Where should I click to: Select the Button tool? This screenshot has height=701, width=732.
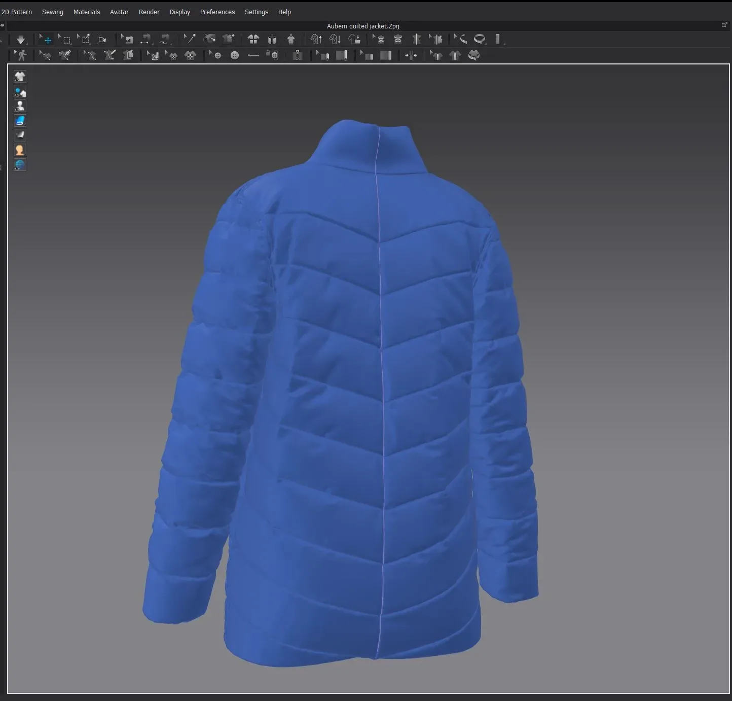click(235, 55)
